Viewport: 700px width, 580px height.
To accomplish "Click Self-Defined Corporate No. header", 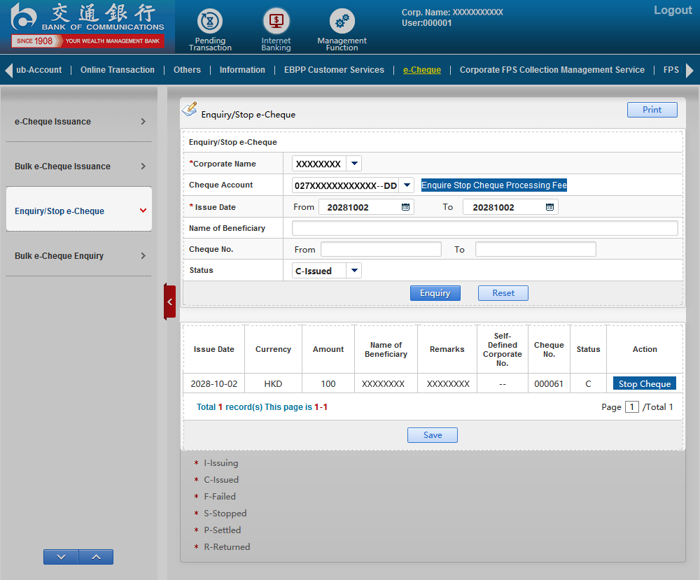I will (502, 349).
